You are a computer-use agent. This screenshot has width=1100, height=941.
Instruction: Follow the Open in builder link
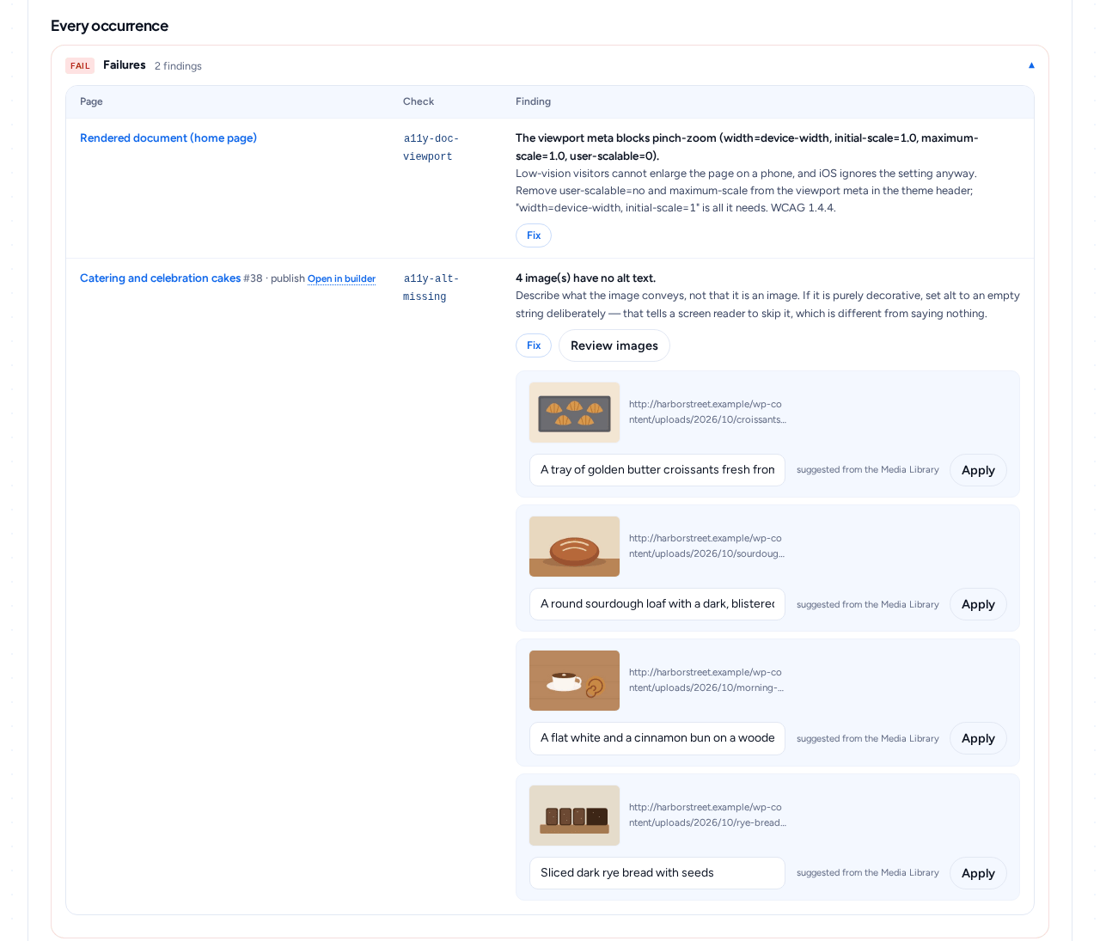tap(341, 279)
